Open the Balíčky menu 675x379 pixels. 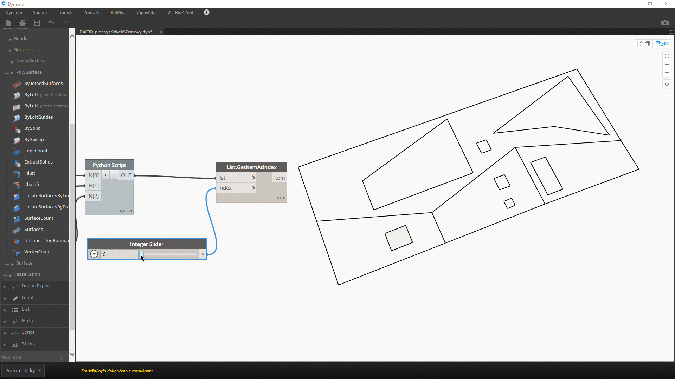tap(117, 12)
